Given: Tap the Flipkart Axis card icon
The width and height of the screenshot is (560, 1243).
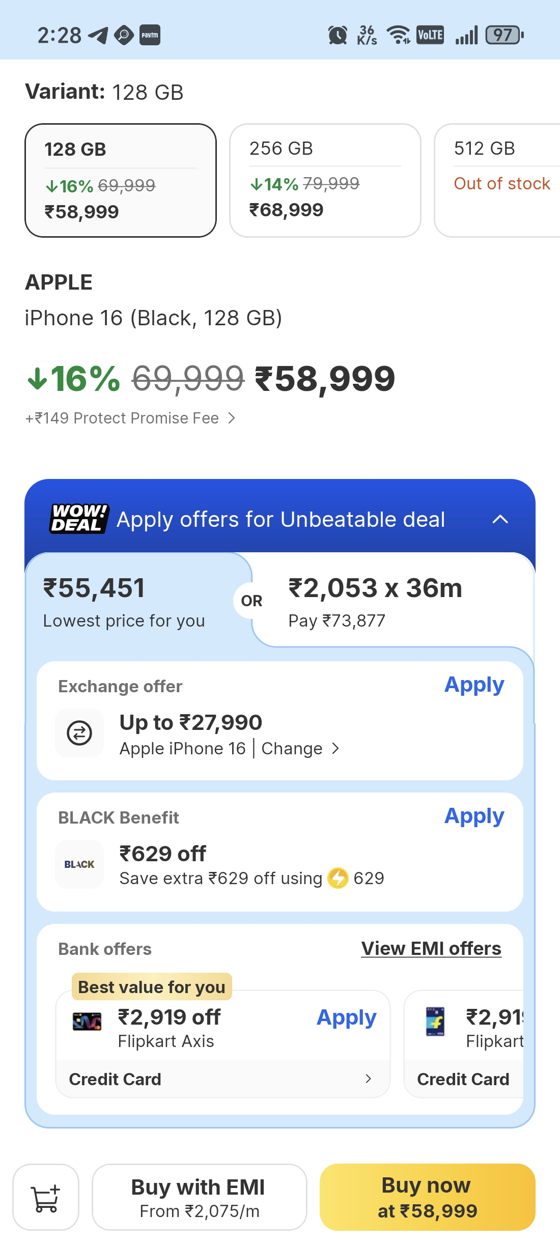Looking at the screenshot, I should [87, 1021].
